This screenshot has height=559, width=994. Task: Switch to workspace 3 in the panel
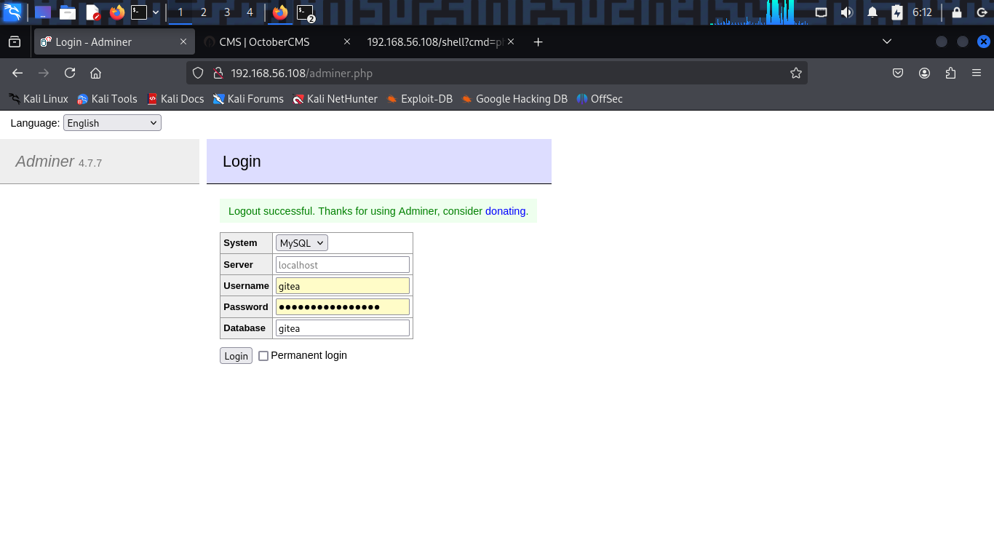[227, 12]
